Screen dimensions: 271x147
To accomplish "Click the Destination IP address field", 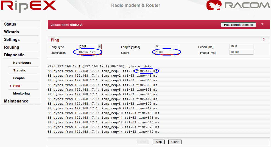I will pyautogui.click(x=90, y=52).
